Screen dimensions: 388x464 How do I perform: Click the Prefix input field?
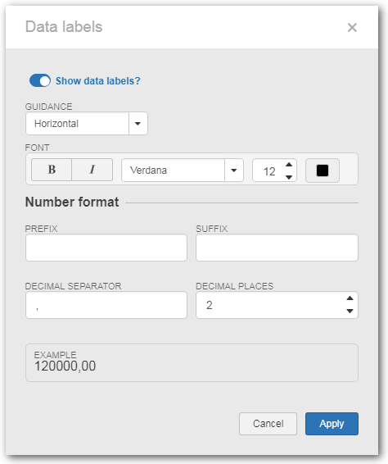(x=106, y=248)
